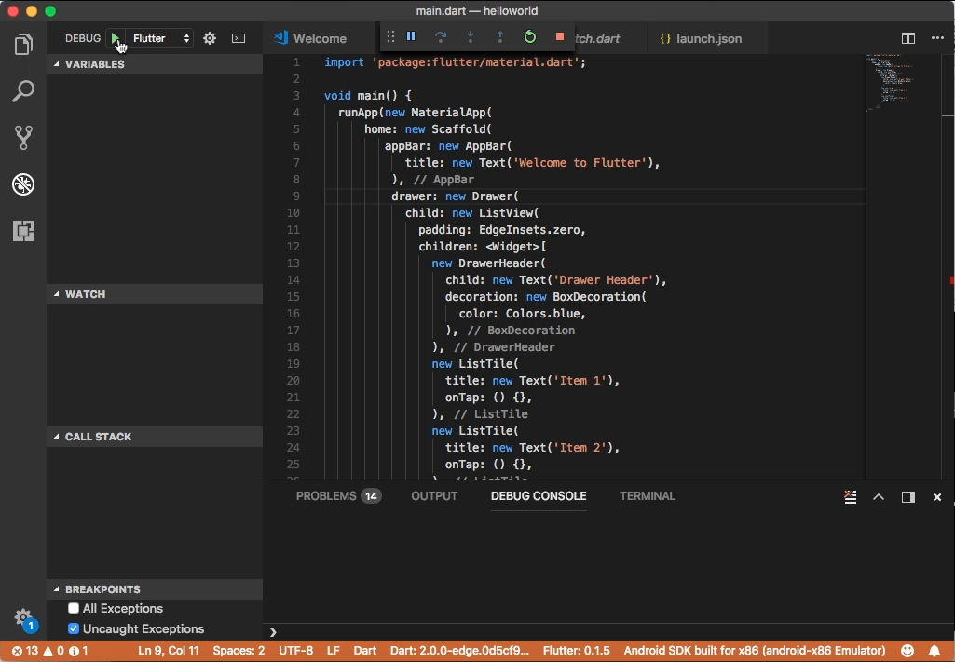955x662 pixels.
Task: Click the 'Welcome to Flutter' string
Action: [x=580, y=162]
